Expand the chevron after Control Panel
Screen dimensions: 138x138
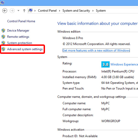coord(60,11)
